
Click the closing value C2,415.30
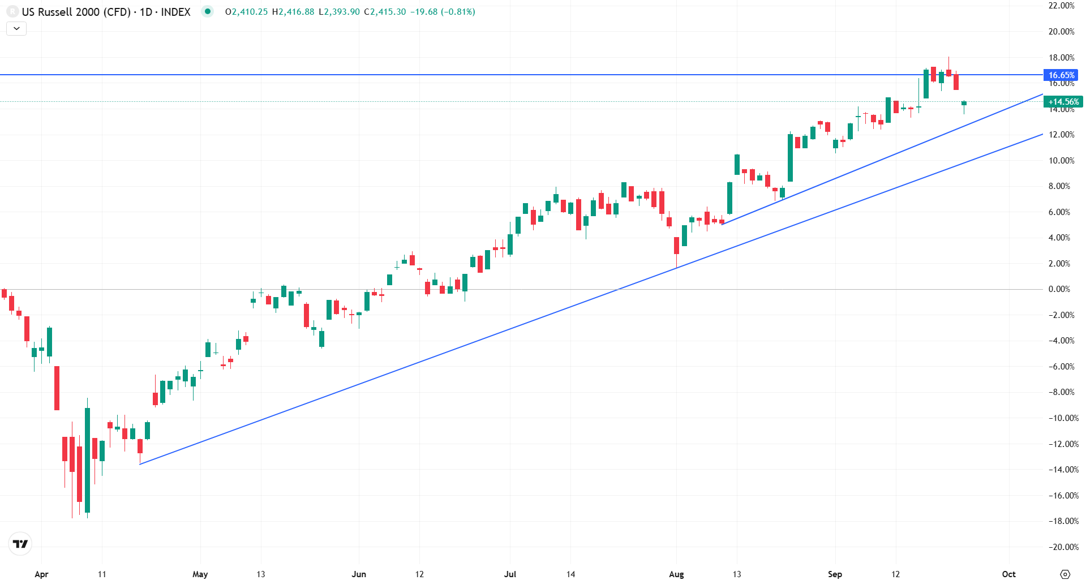click(x=385, y=12)
